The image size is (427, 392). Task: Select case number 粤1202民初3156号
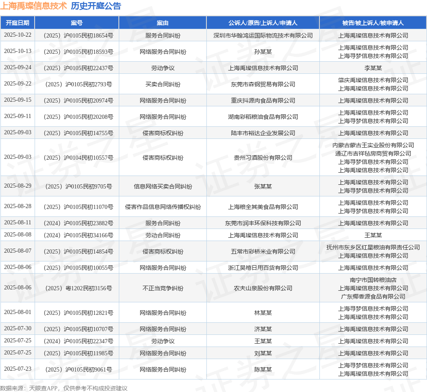pos(78,288)
